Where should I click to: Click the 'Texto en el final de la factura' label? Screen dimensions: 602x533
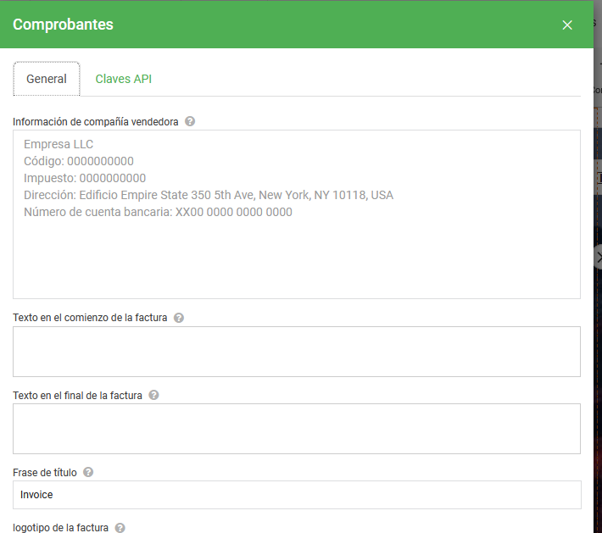pos(77,396)
